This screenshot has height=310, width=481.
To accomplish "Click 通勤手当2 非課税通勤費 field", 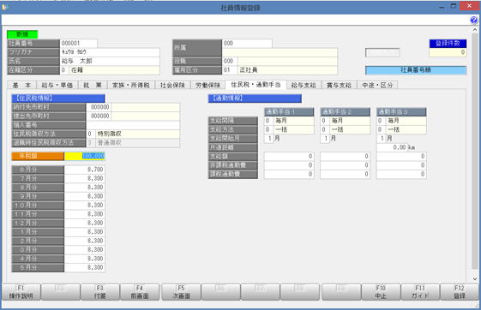I will pyautogui.click(x=346, y=165).
